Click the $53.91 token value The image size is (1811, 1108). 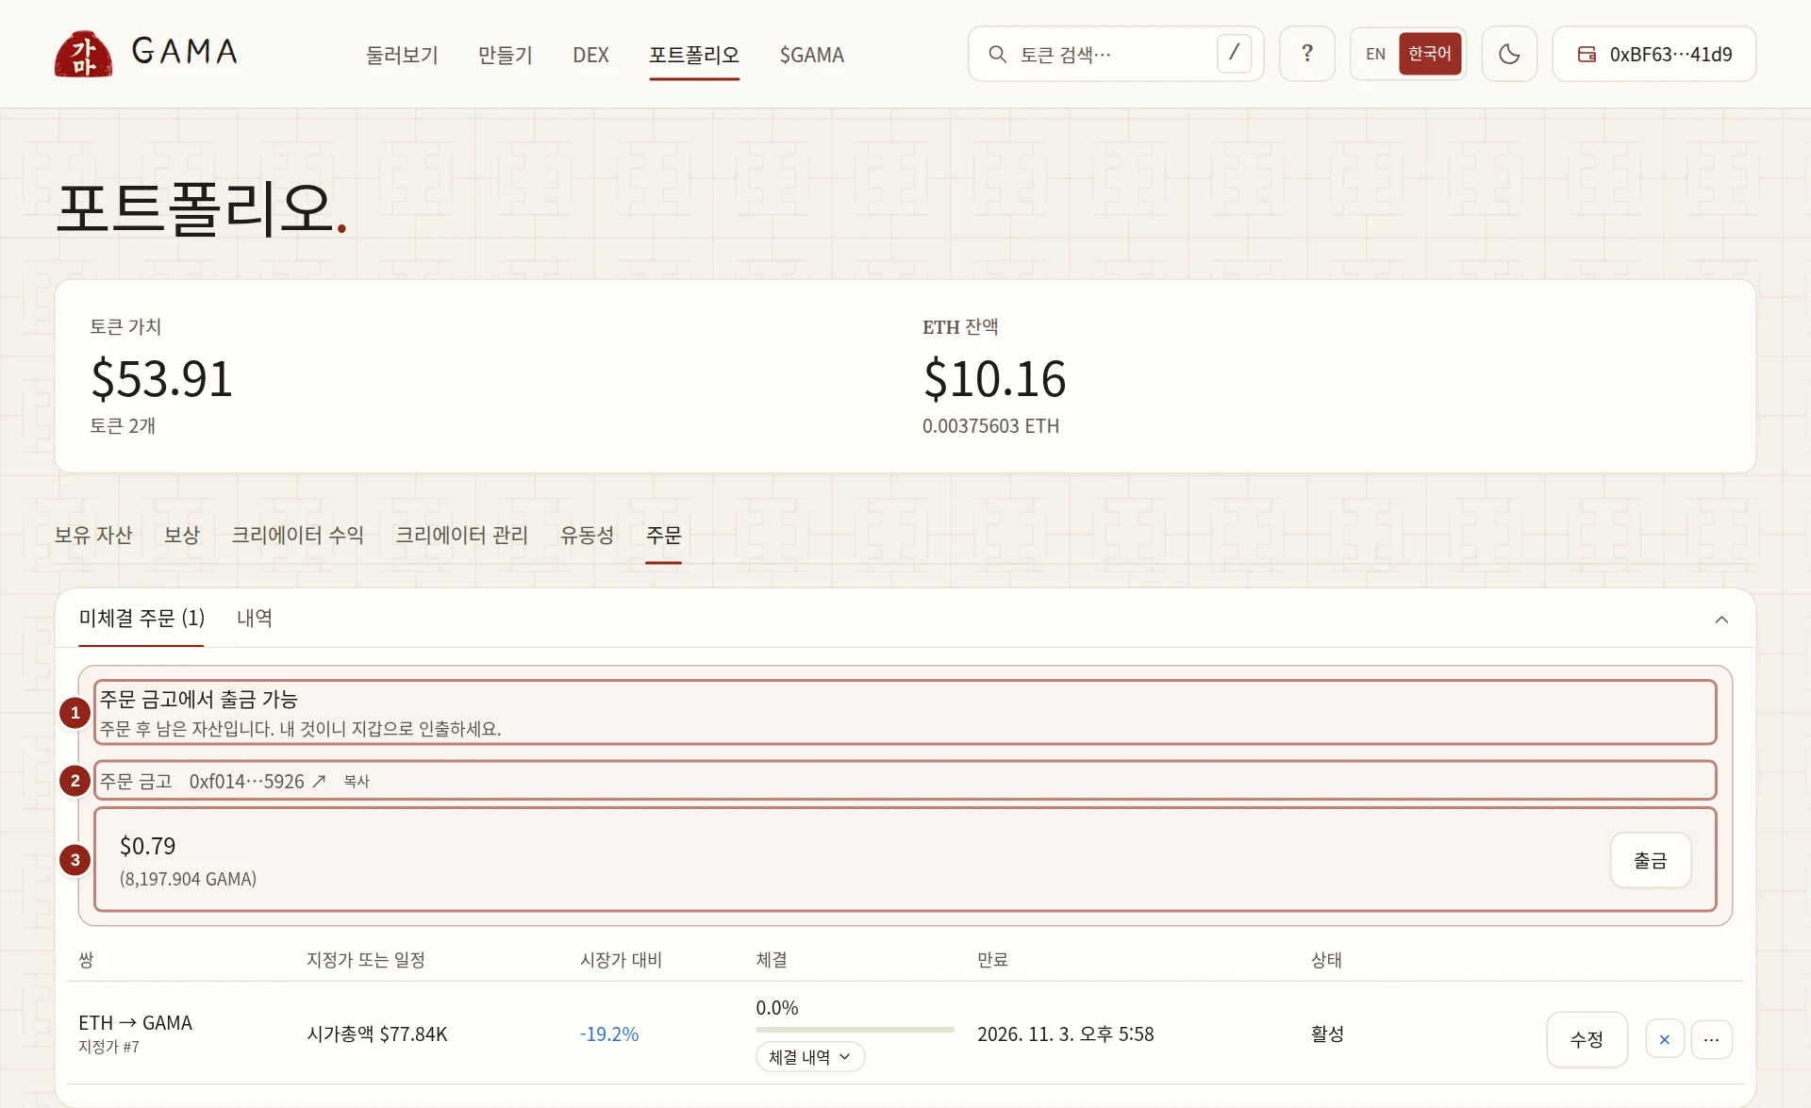click(161, 378)
